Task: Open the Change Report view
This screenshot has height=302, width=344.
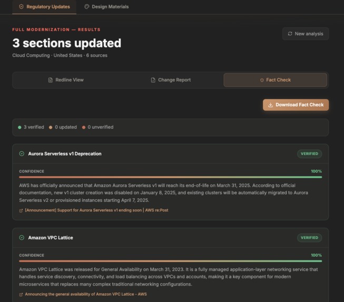Action: (171, 80)
